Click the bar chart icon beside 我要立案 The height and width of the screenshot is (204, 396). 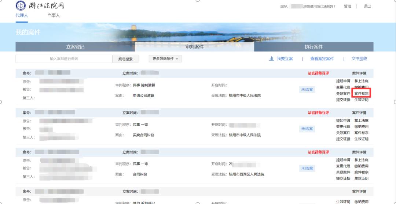tap(271, 59)
